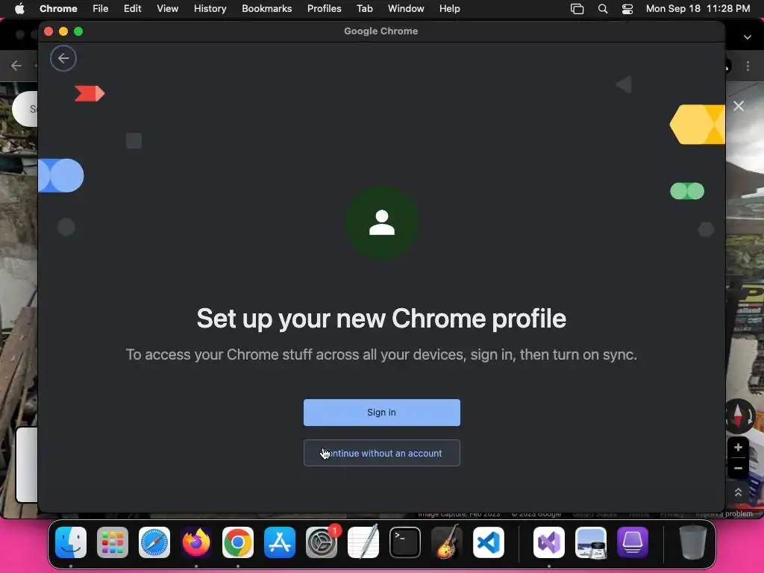The image size is (764, 573).
Task: Open Finder from the Dock
Action: [x=71, y=542]
